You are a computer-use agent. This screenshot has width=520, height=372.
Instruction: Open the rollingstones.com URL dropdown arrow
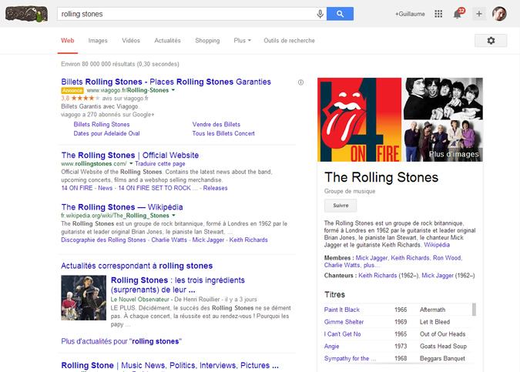click(x=132, y=164)
